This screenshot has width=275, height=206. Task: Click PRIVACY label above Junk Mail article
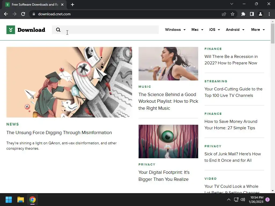[x=213, y=146]
